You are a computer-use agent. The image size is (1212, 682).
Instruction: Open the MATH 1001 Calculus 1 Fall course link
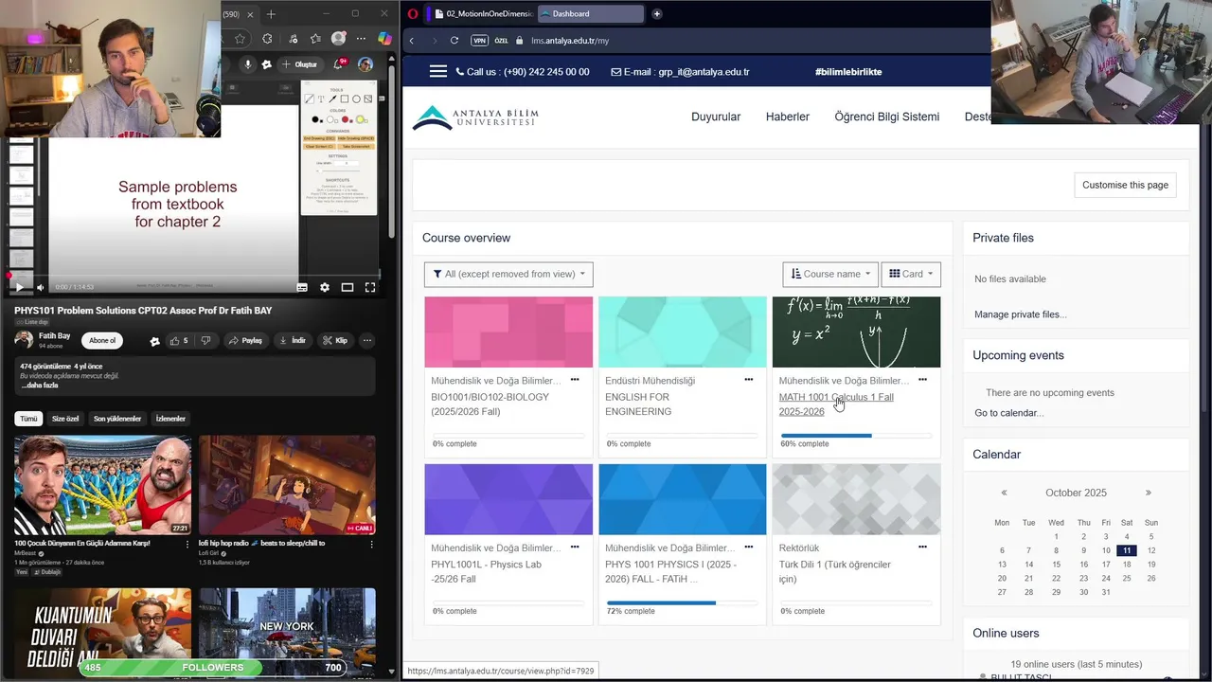click(x=836, y=404)
